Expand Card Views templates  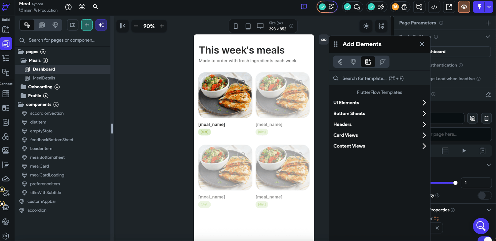click(x=379, y=135)
